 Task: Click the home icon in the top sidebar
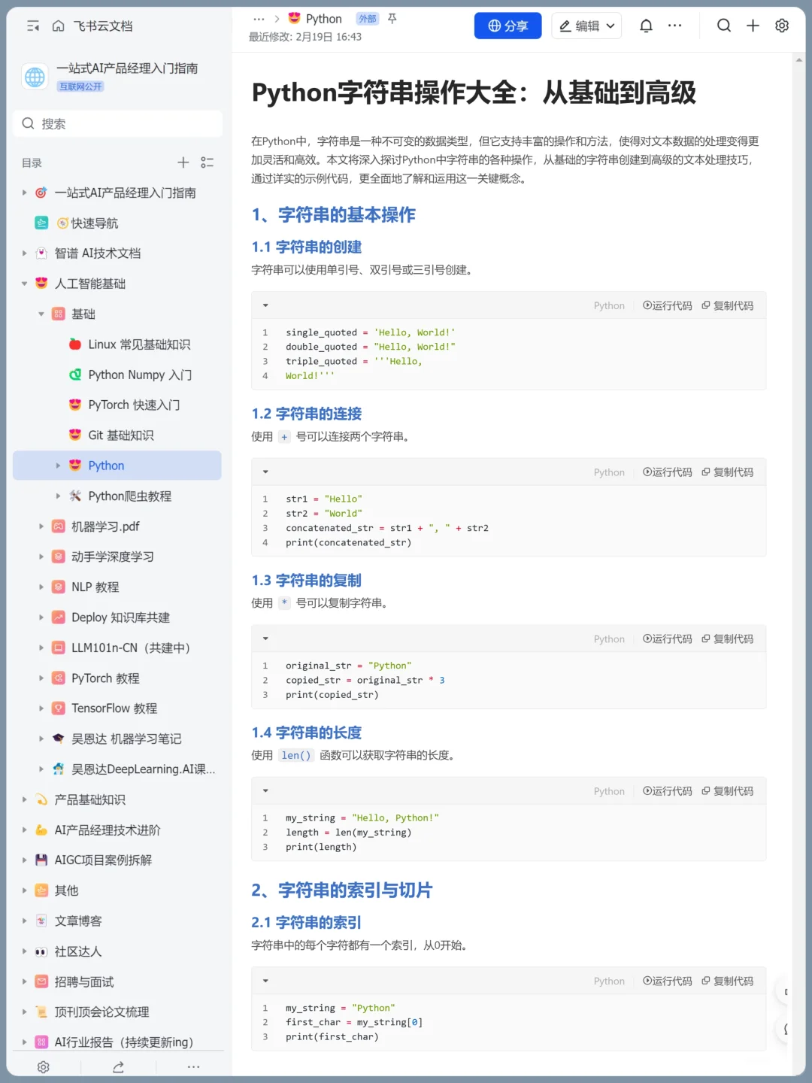tap(59, 26)
